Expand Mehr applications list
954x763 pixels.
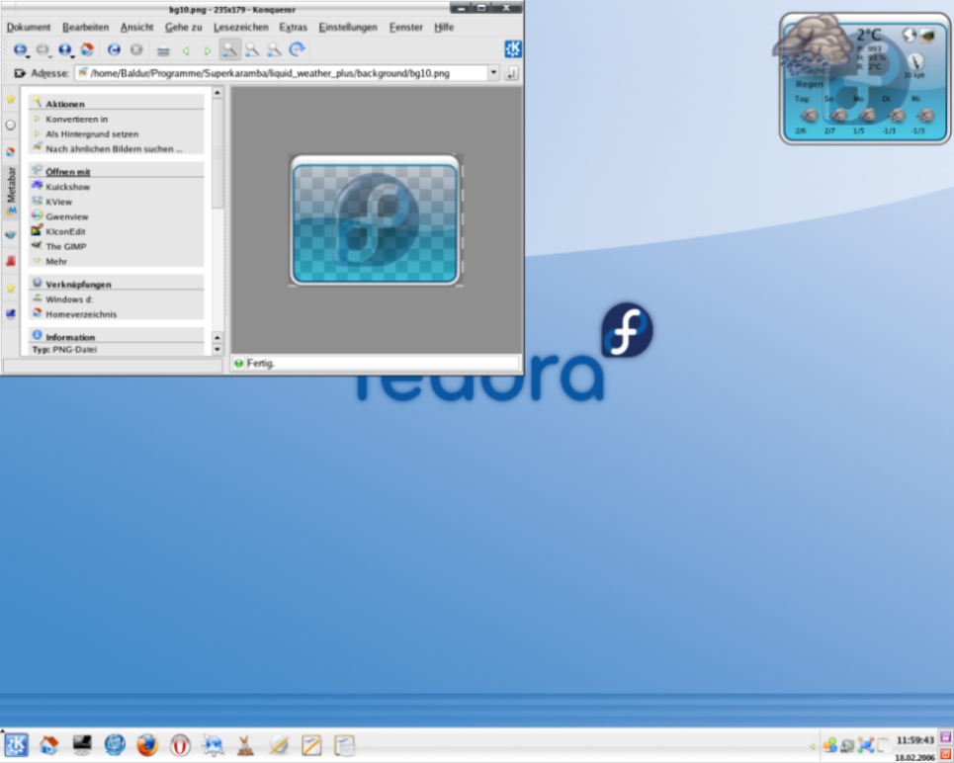(x=56, y=262)
